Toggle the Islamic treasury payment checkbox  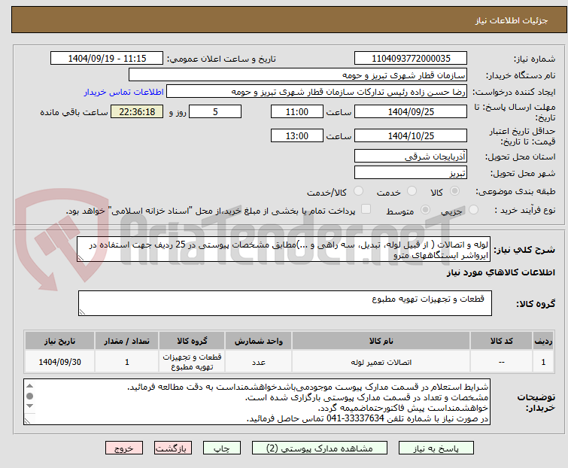coord(366,209)
